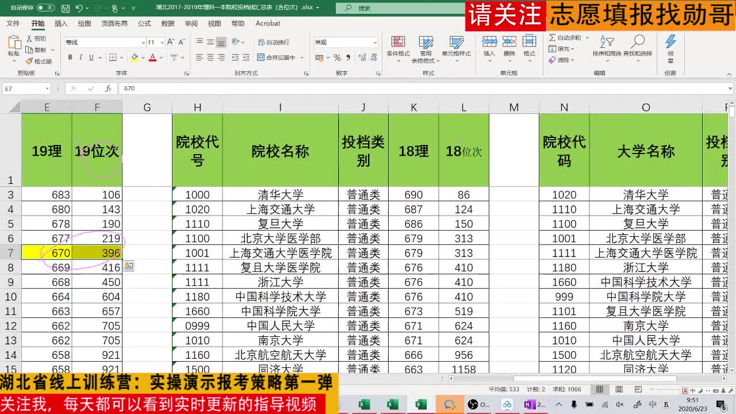Click the Increase Font Size icon
Screen dimensions: 736x414
point(170,42)
